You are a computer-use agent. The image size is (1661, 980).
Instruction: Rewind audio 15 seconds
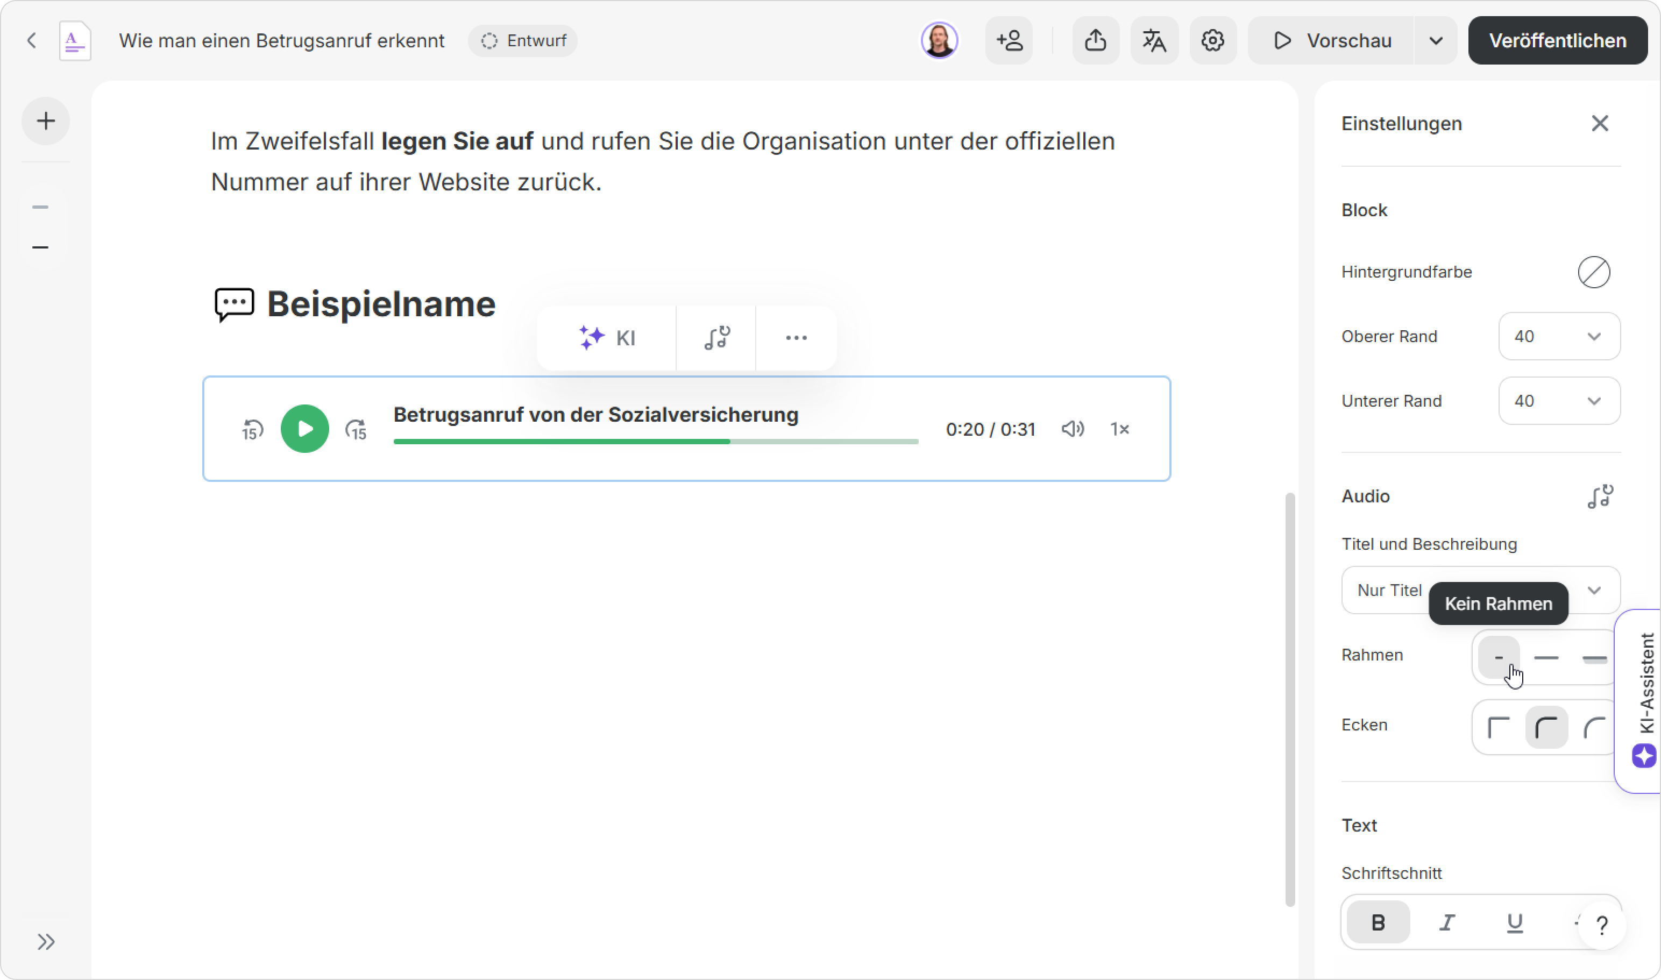(x=252, y=429)
